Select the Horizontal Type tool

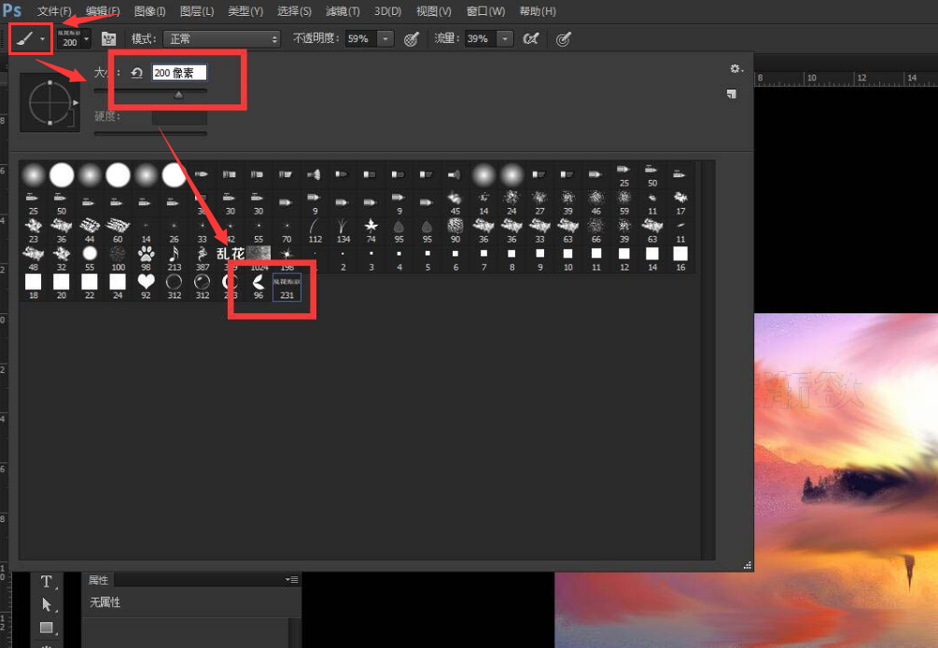pyautogui.click(x=46, y=581)
